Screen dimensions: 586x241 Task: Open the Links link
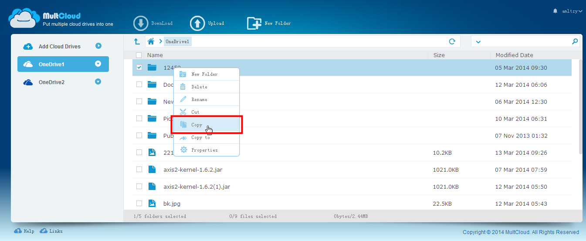click(56, 231)
